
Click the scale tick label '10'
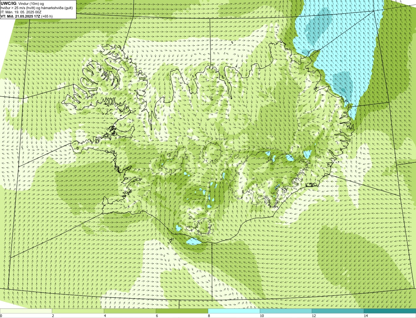[261, 316]
